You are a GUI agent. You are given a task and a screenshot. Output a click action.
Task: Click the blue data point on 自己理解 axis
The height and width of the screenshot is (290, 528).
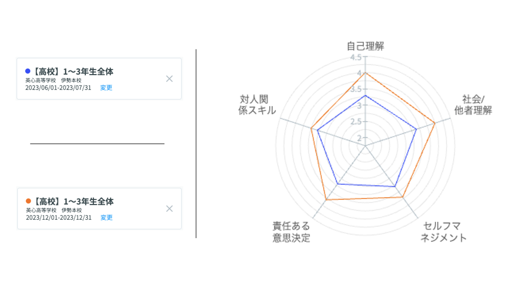point(365,95)
